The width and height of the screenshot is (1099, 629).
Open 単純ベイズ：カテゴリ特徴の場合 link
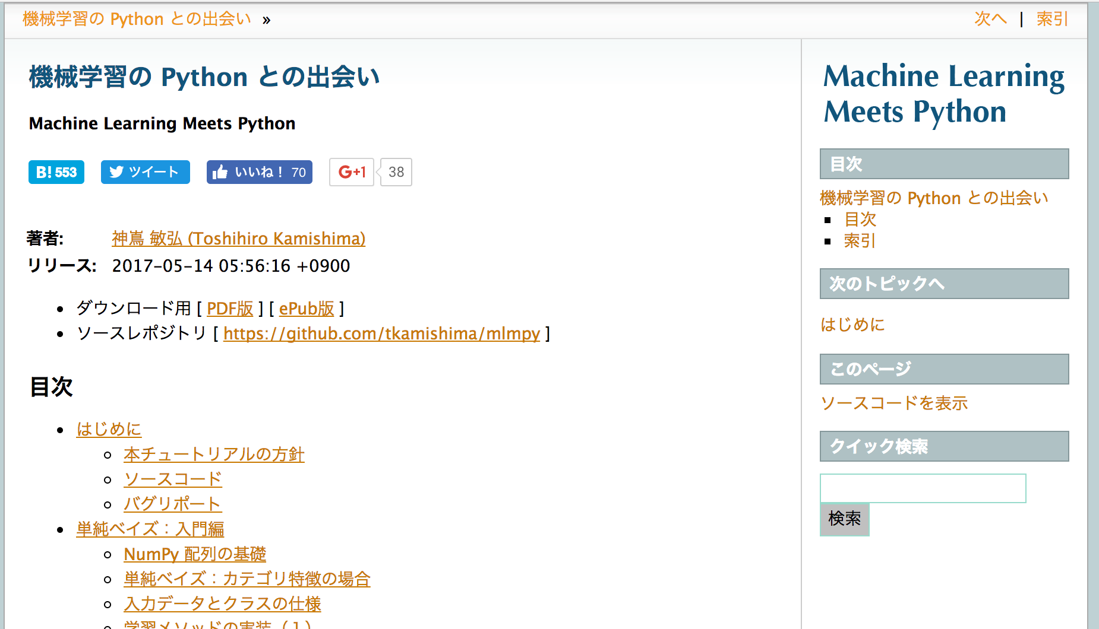pos(247,579)
